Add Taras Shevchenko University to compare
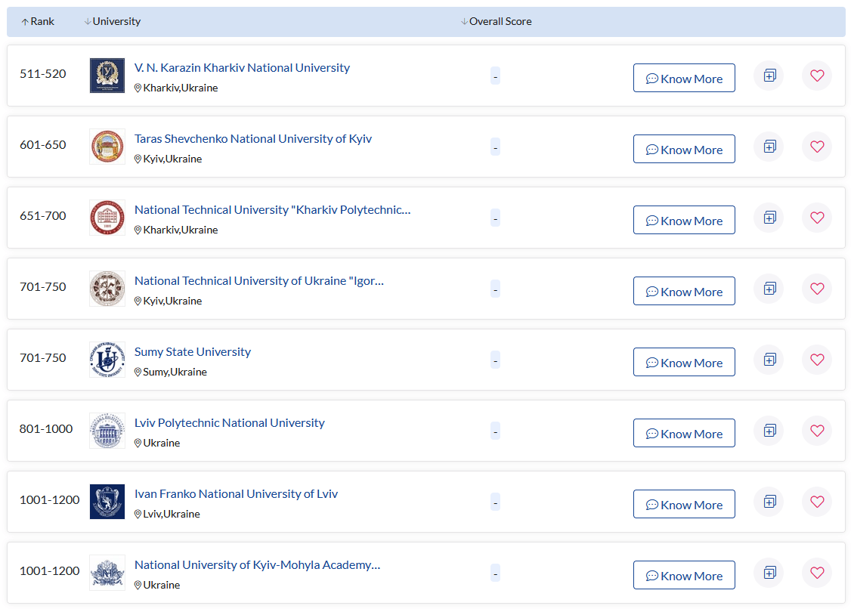Screen dimensions: 854x612 (x=769, y=147)
